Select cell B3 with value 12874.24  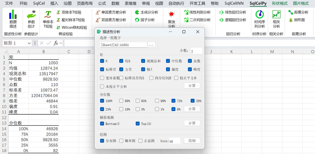(44, 68)
